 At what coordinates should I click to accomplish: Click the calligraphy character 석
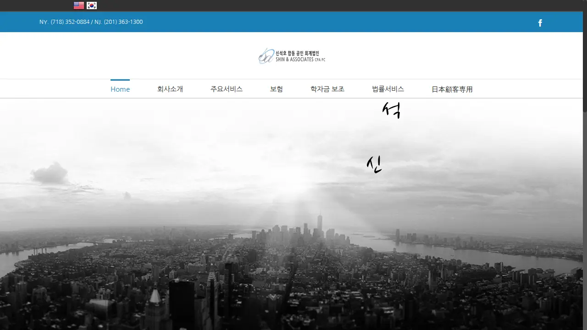tap(392, 110)
